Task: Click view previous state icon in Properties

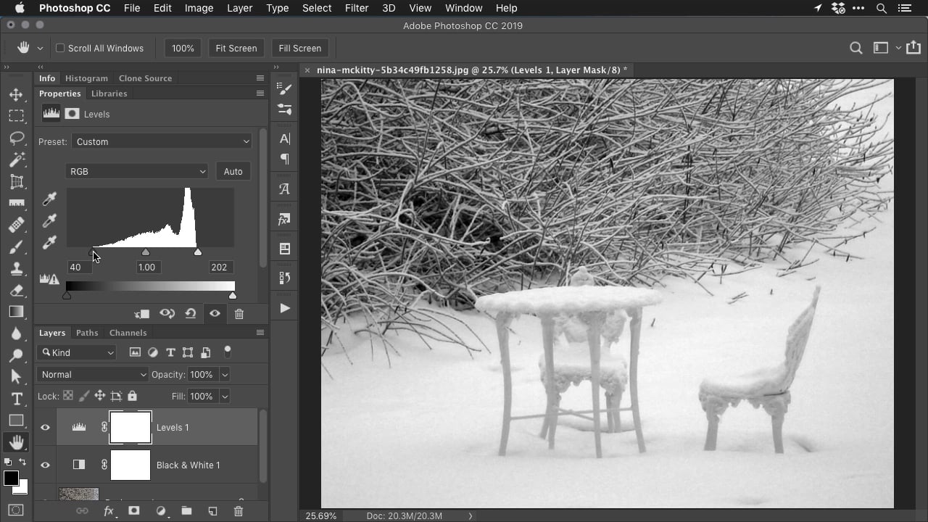Action: (167, 314)
